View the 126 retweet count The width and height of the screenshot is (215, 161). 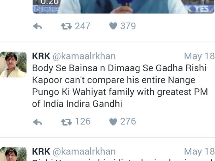pyautogui.click(x=83, y=121)
